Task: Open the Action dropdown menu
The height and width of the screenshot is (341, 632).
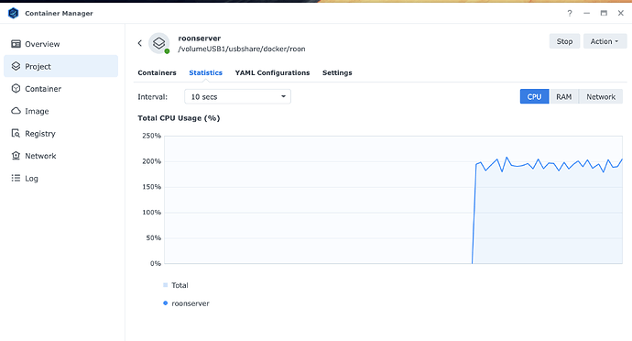Action: pyautogui.click(x=605, y=41)
